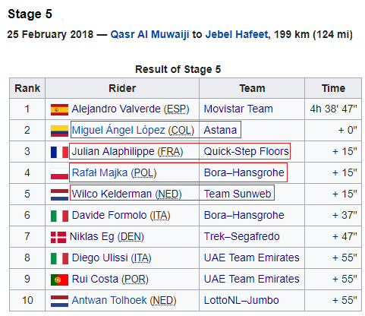Click the France flag icon beside Alaphilippe
Viewport: 365px width, 316px height.
coord(59,152)
